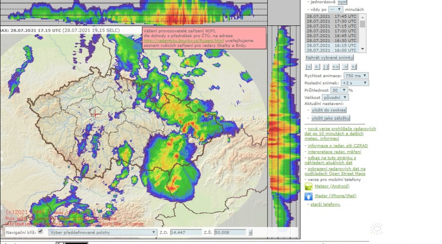The width and height of the screenshot is (442, 244).
Task: Jump to the last radar frame
Action: tap(354, 67)
